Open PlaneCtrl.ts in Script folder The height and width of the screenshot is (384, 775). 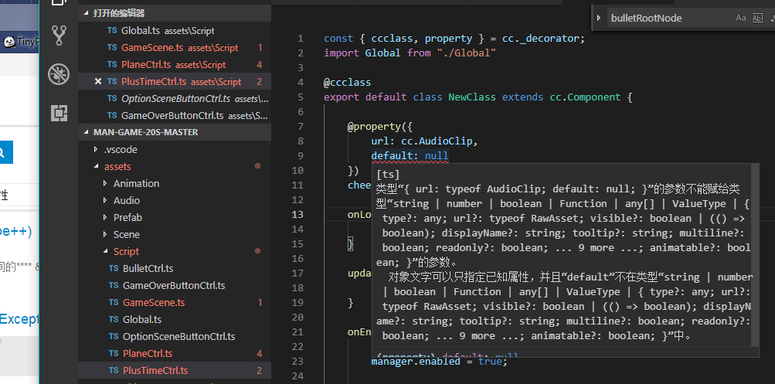148,353
